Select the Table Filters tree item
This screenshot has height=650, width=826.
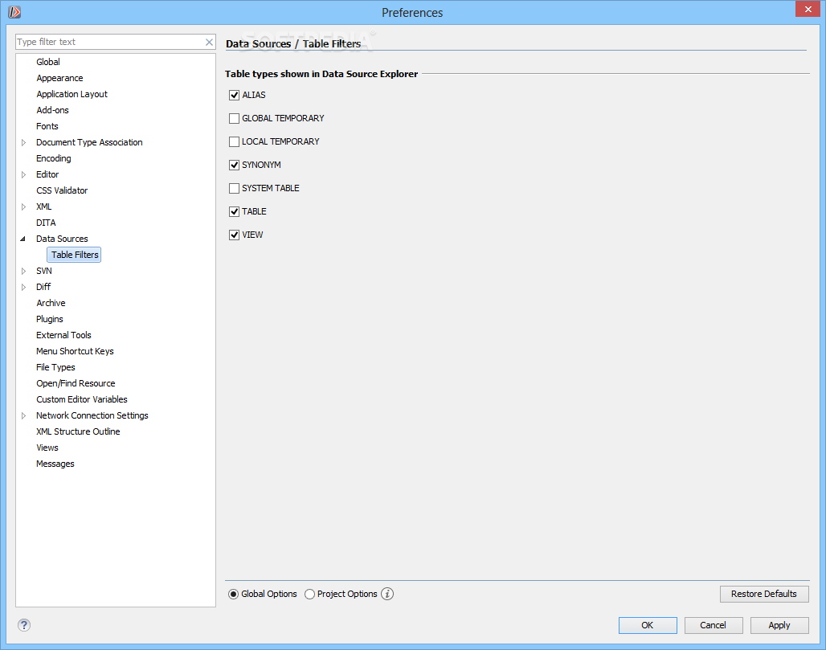[74, 255]
